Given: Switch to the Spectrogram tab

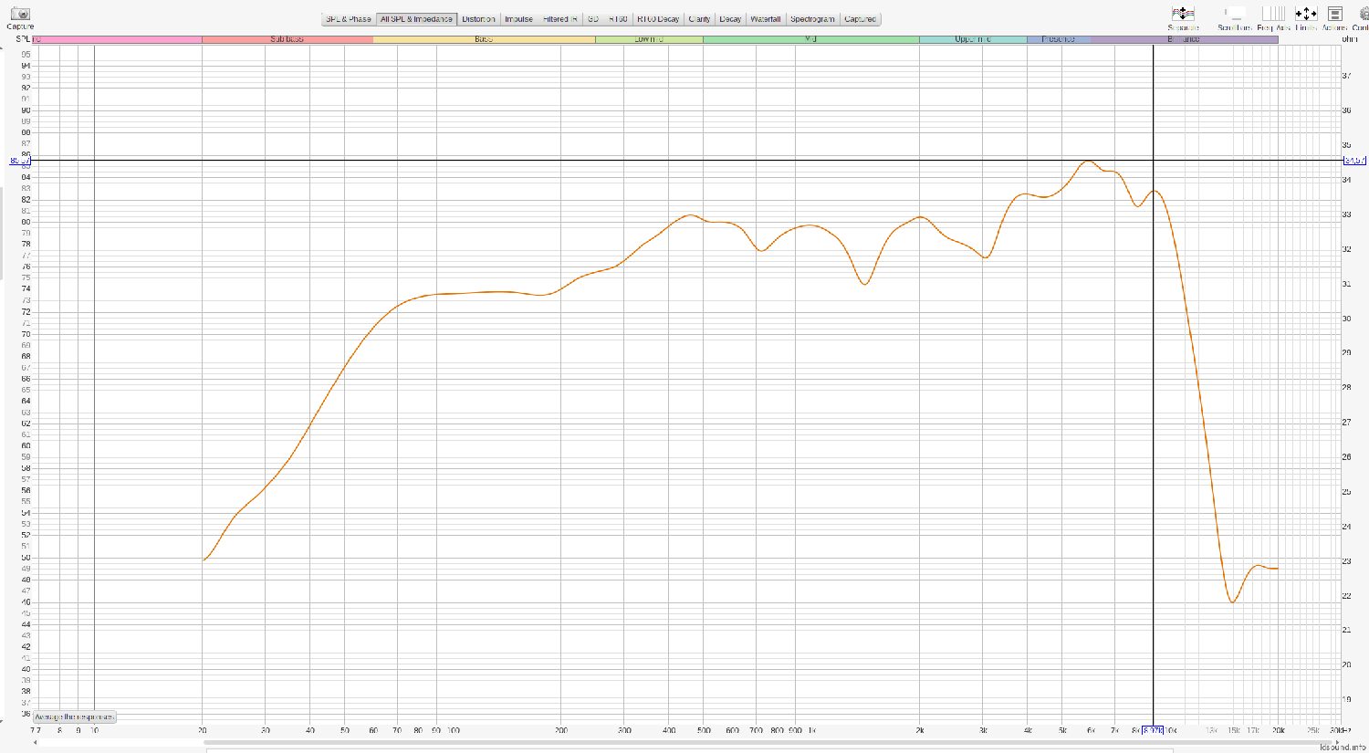Looking at the screenshot, I should pyautogui.click(x=812, y=19).
